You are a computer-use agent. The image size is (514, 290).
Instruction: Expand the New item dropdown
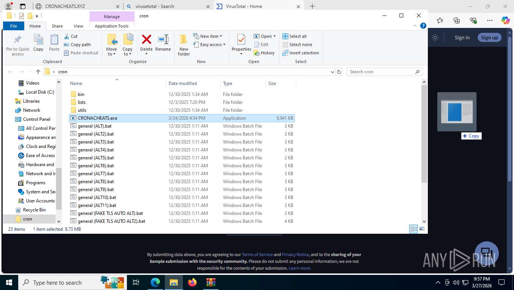tap(207, 36)
